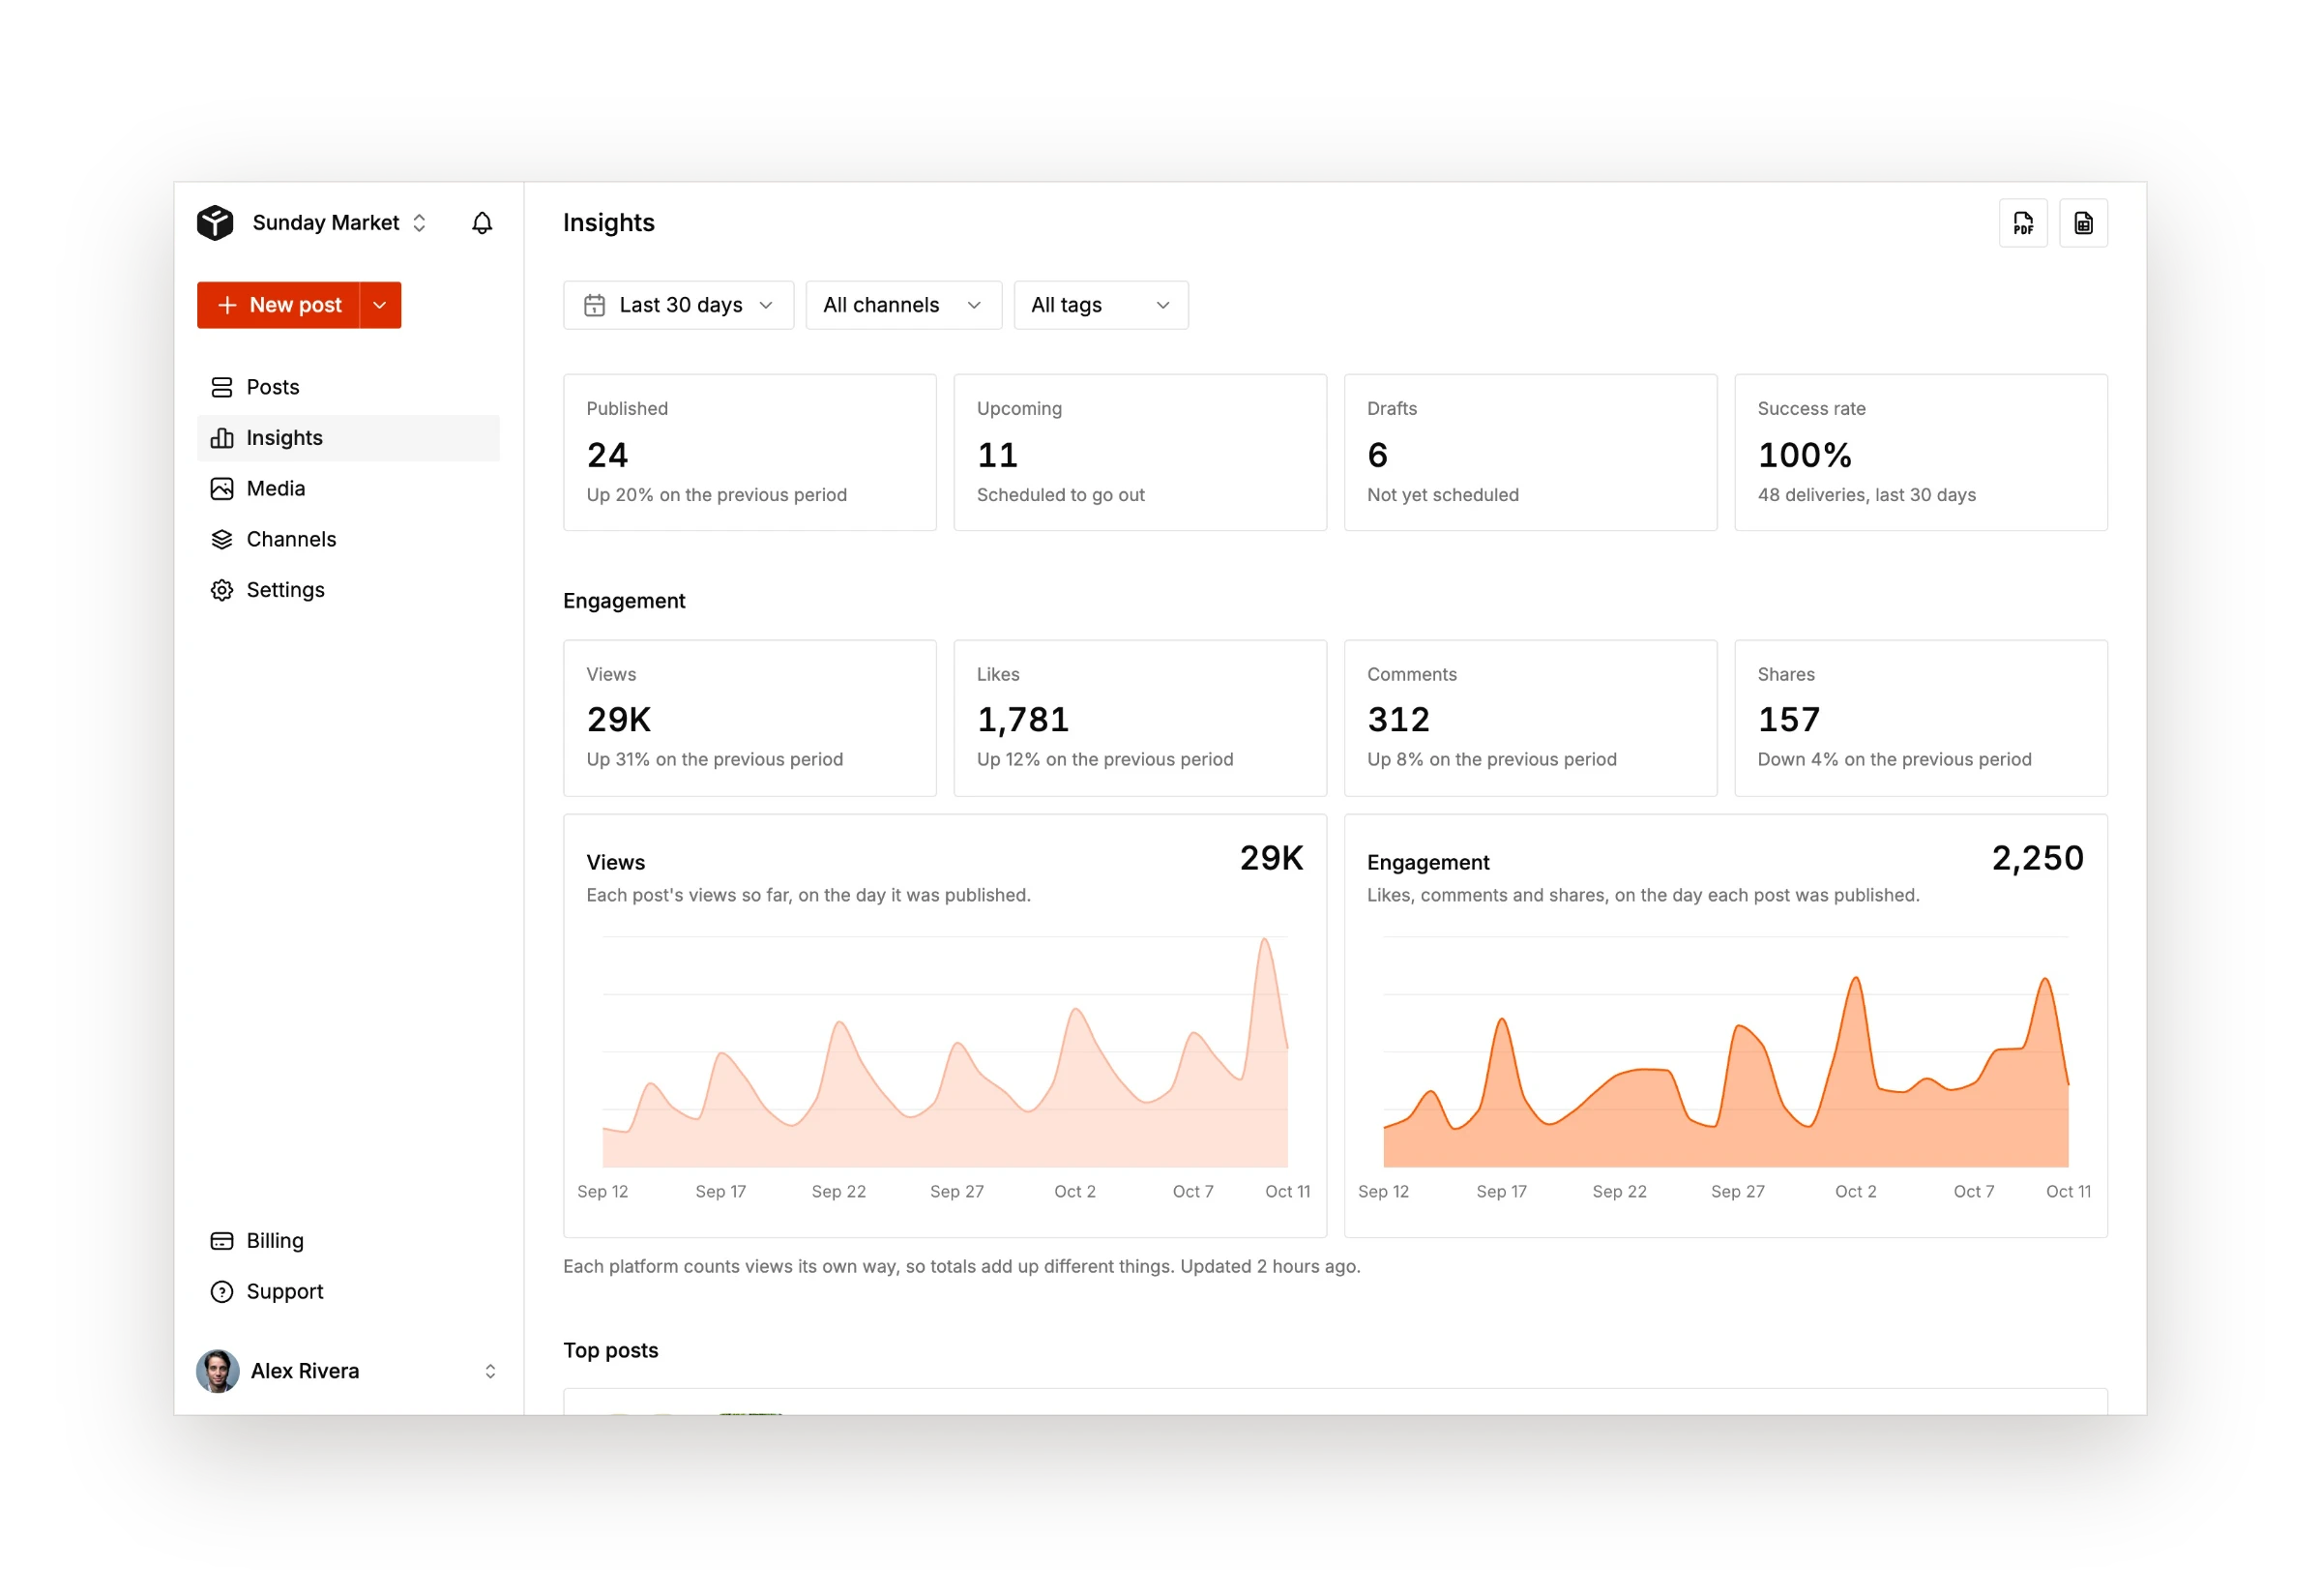Click the Drafts 6 stat card
The width and height of the screenshot is (2321, 1596).
tap(1529, 452)
